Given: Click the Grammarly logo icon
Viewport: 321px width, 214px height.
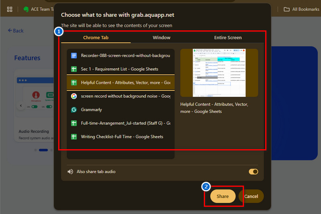Looking at the screenshot, I should click(74, 110).
